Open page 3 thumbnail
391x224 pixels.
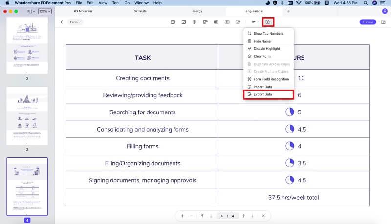pos(27,116)
